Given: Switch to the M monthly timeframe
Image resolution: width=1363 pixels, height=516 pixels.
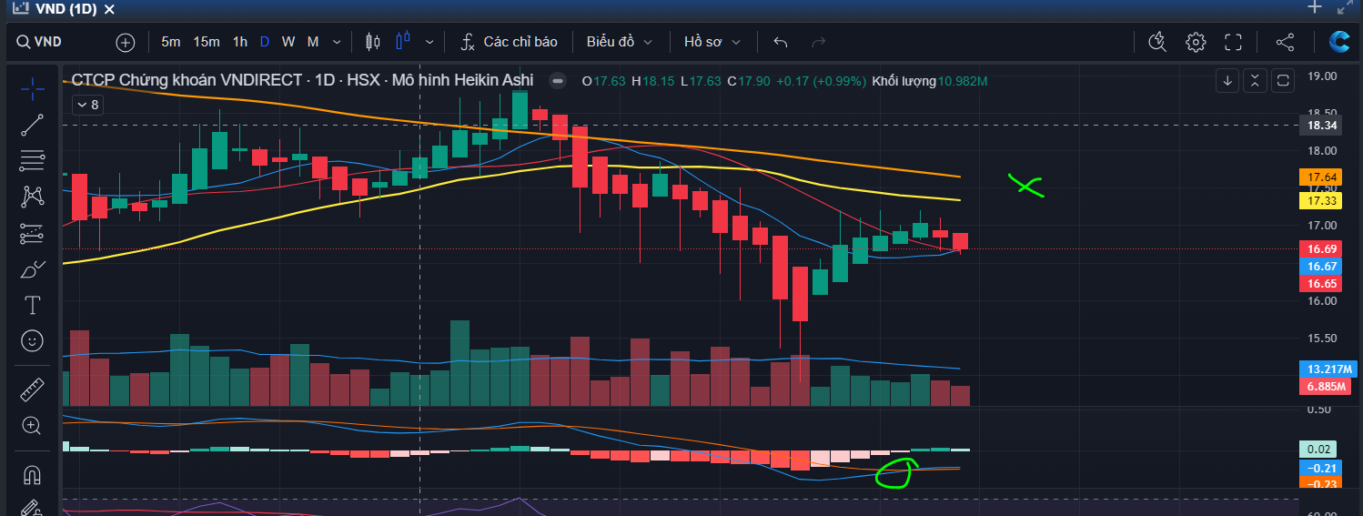Looking at the screenshot, I should click(x=313, y=42).
